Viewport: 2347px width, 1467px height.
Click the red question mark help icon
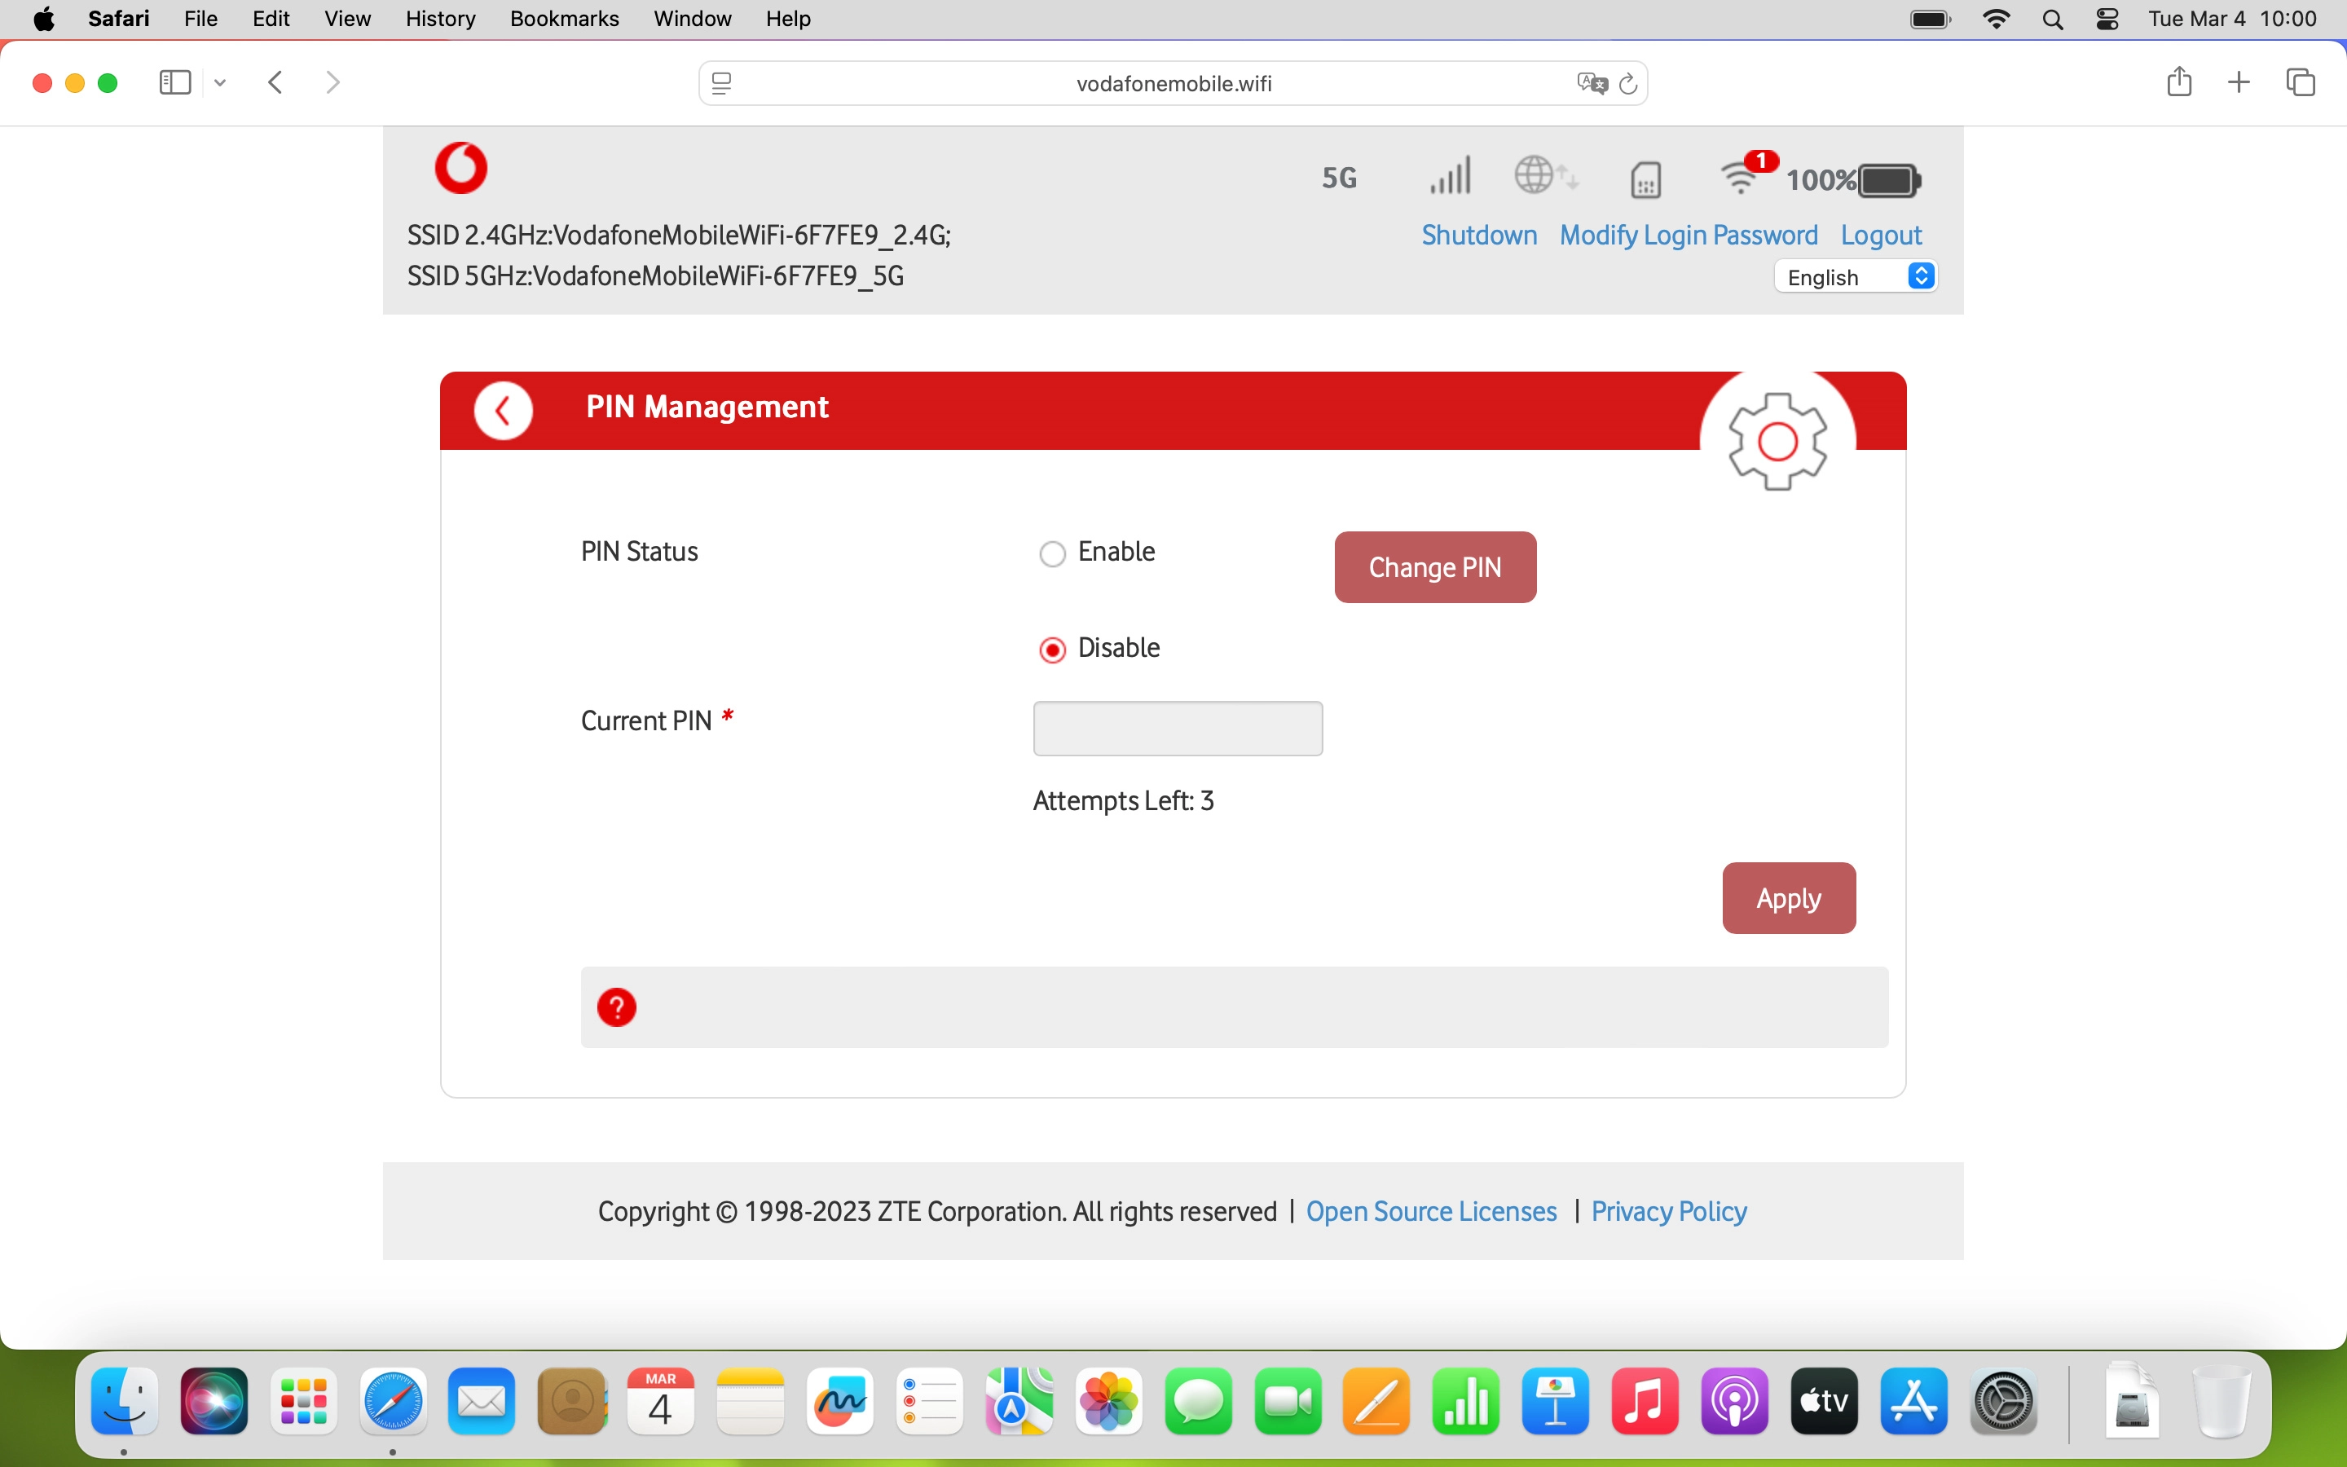pyautogui.click(x=617, y=1007)
